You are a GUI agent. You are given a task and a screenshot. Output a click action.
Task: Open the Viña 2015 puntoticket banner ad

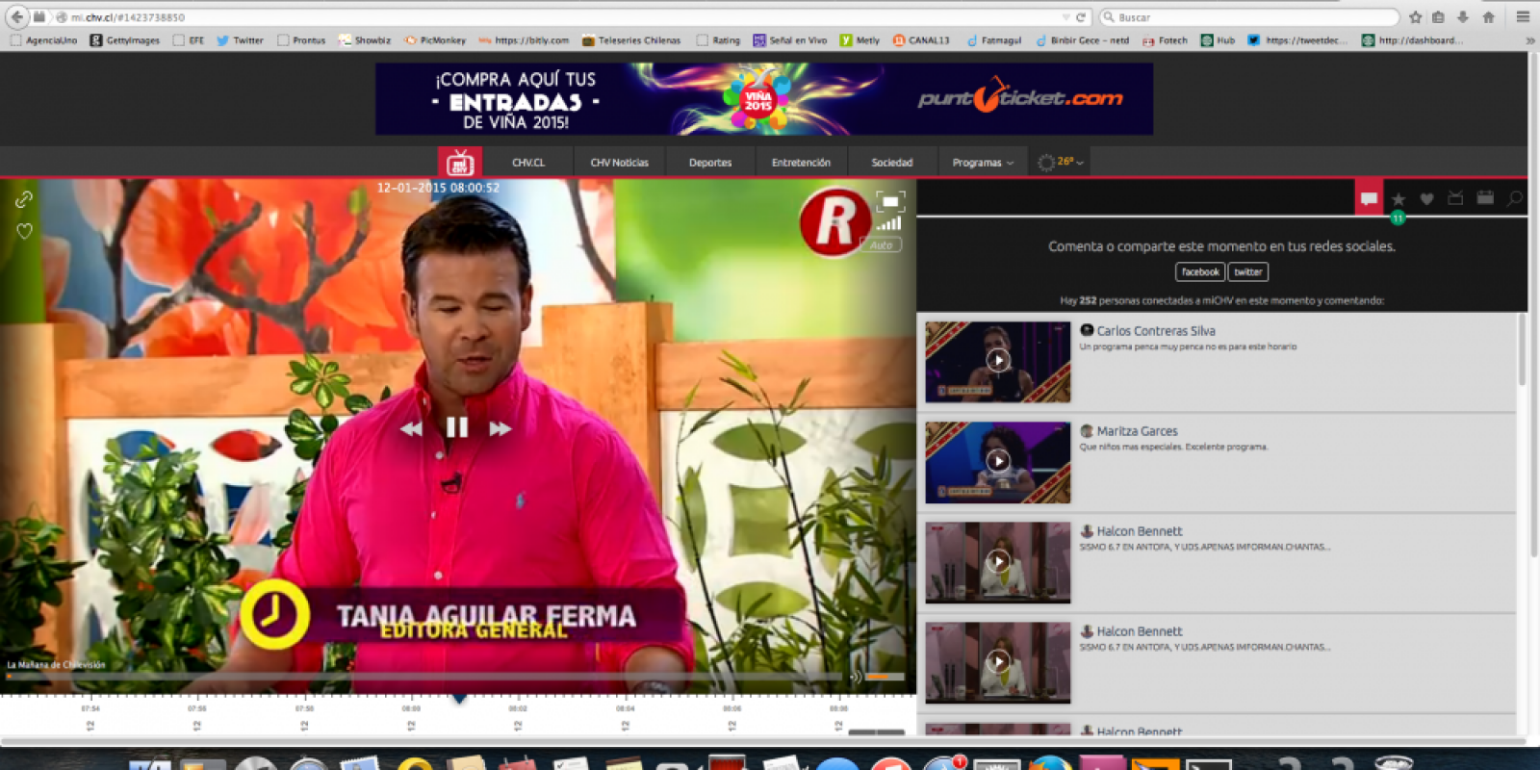coord(764,99)
